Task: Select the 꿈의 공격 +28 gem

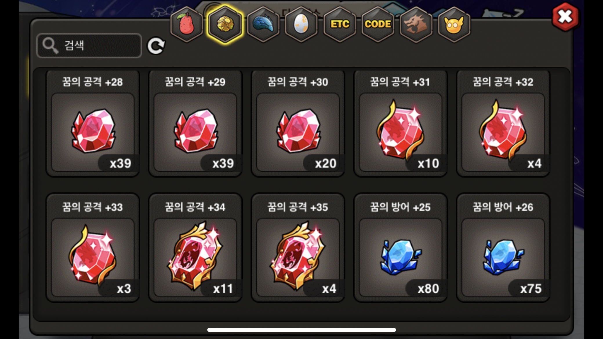Action: 93,123
